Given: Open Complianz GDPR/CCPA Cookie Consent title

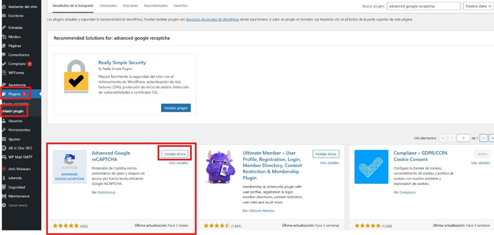Looking at the screenshot, I should [x=420, y=156].
